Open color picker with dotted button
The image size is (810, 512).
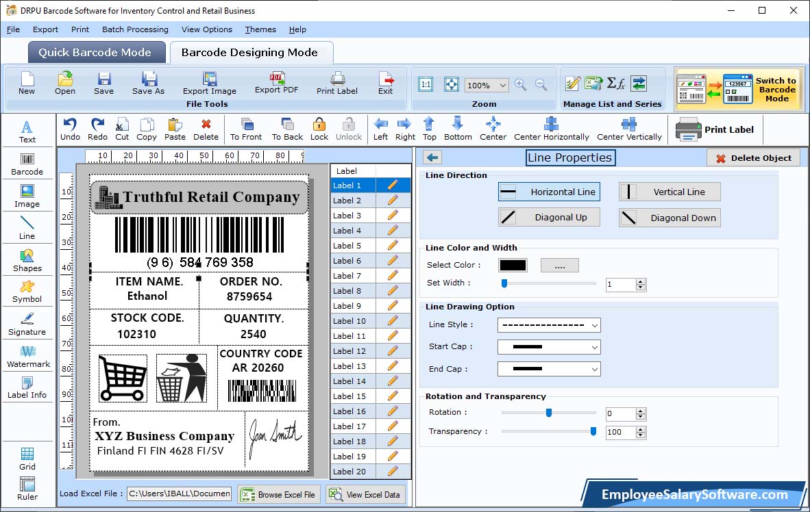(x=560, y=266)
